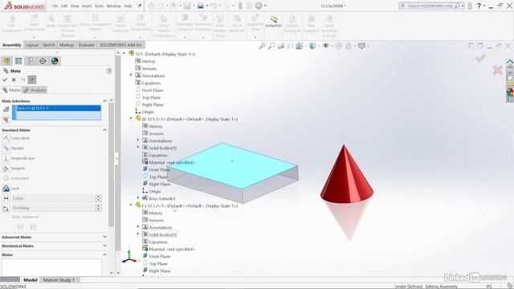Select the Origin item under top assembly
The width and height of the screenshot is (514, 289).
145,112
